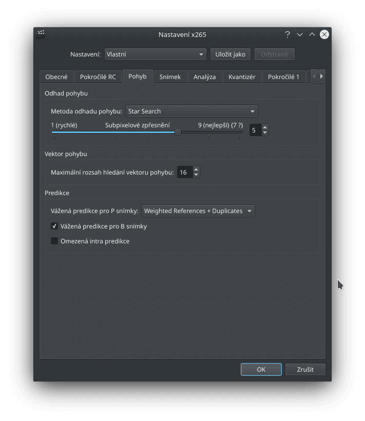Disable Vážená predikce pro B snímky checkbox
365x421 pixels.
[54, 226]
